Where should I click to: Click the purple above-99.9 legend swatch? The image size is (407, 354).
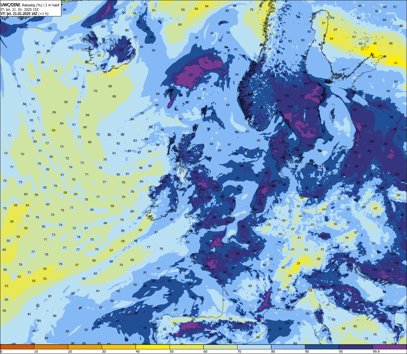tap(390, 347)
